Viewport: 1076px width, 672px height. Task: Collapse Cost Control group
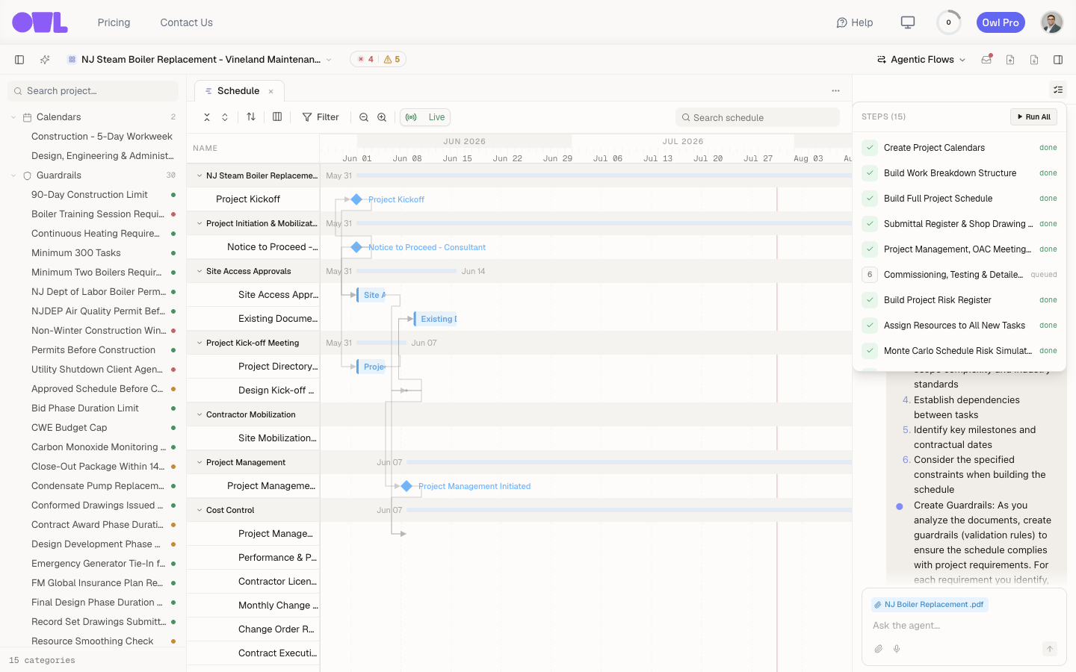200,510
